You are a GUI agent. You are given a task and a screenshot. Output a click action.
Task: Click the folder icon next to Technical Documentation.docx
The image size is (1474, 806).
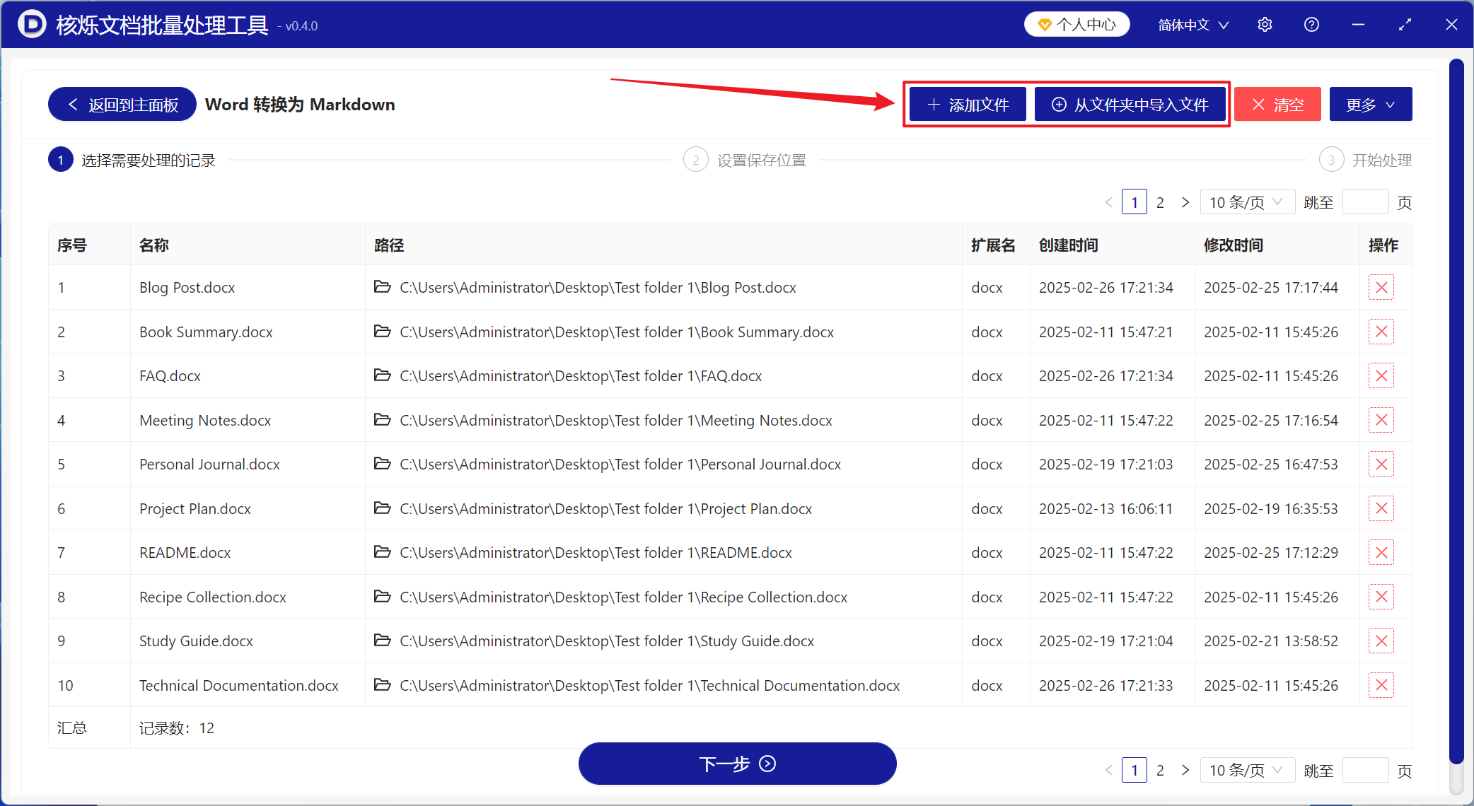[383, 685]
